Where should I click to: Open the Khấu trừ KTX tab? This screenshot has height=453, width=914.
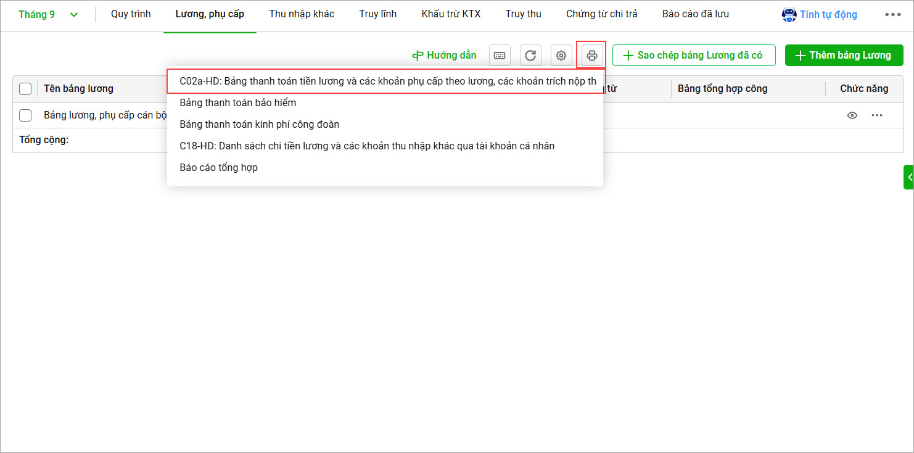pos(451,14)
